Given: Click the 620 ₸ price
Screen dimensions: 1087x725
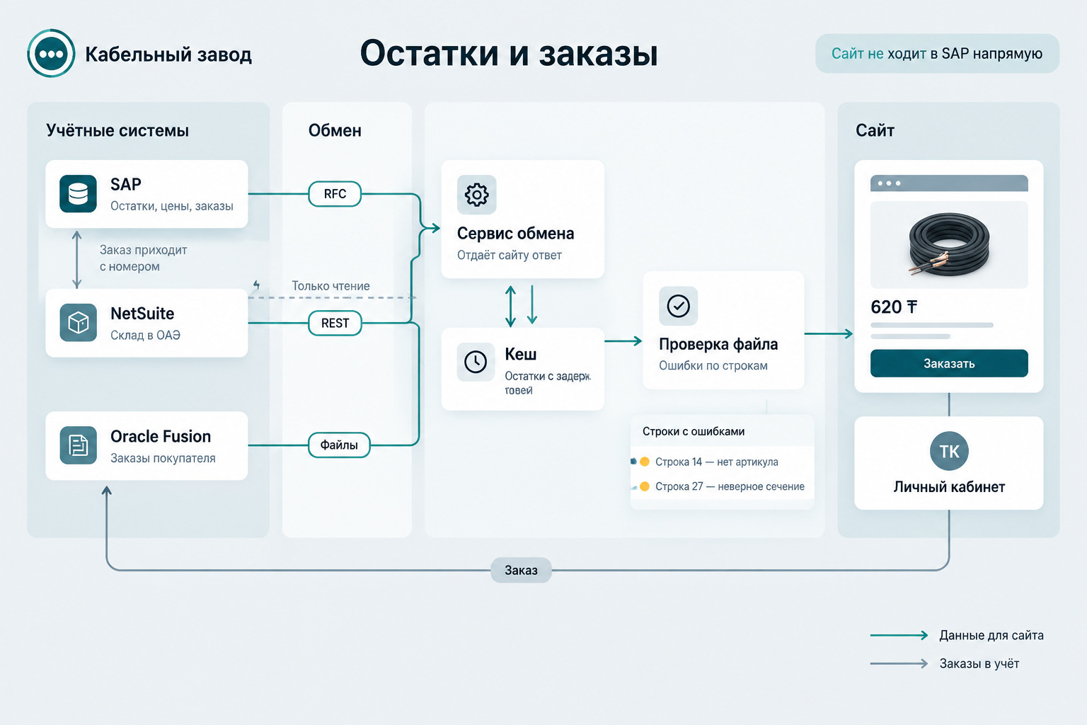Looking at the screenshot, I should click(894, 307).
